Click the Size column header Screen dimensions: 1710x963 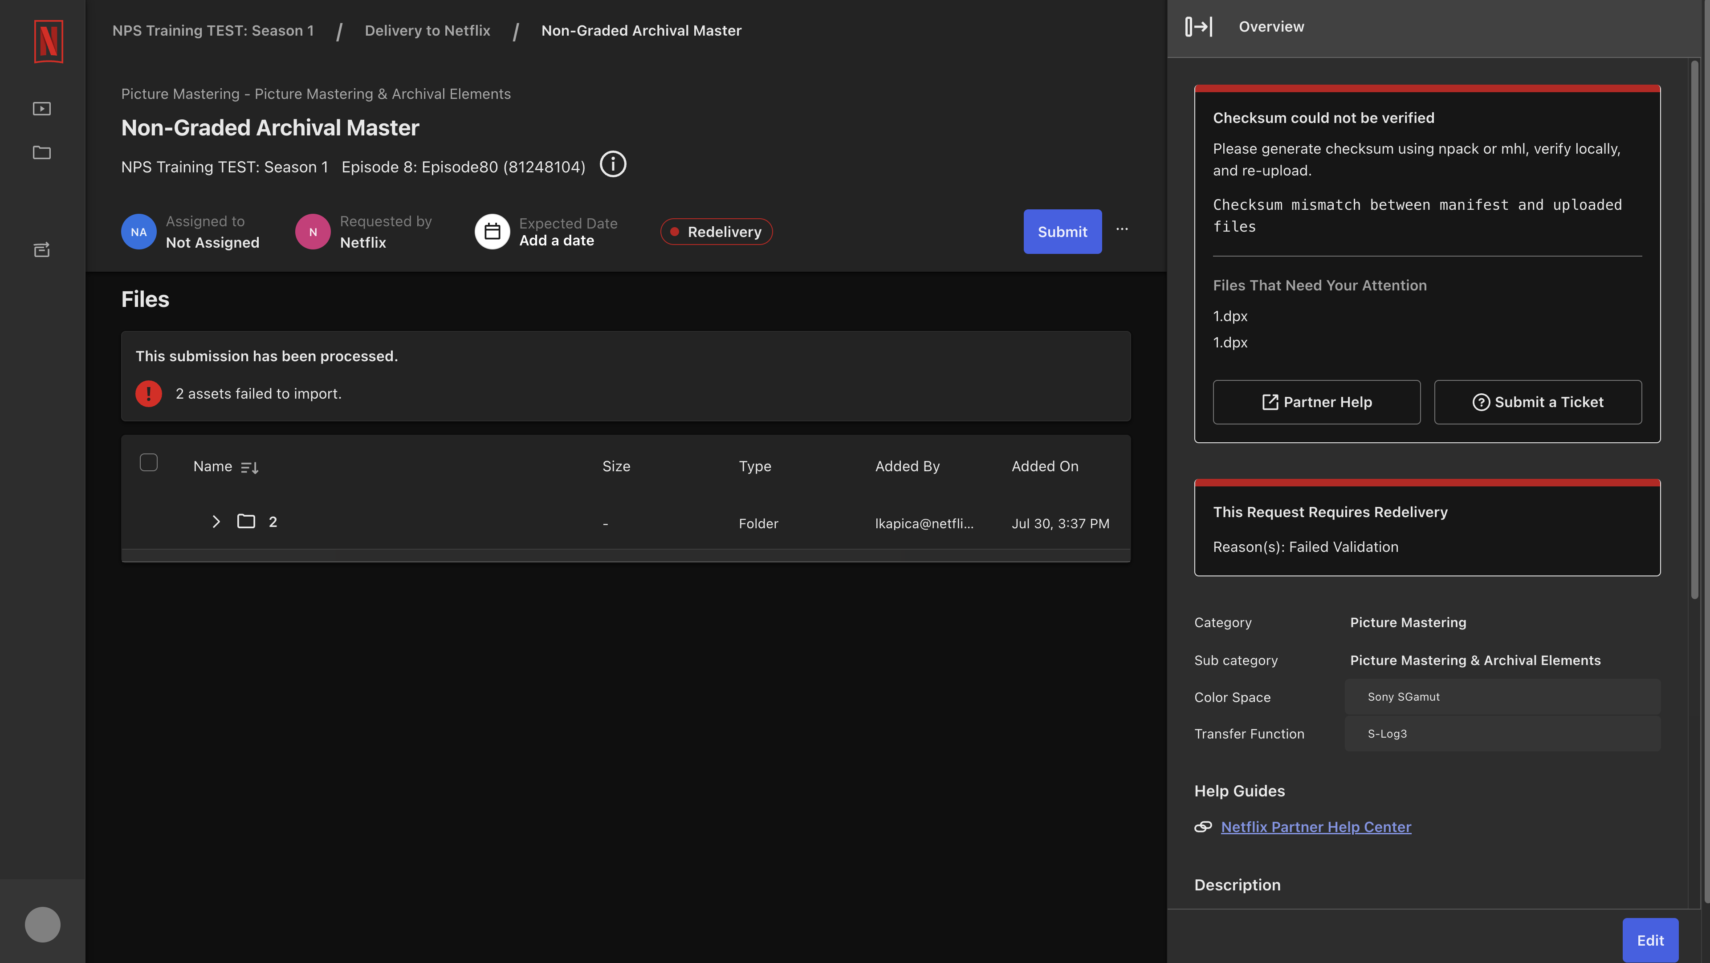[616, 466]
